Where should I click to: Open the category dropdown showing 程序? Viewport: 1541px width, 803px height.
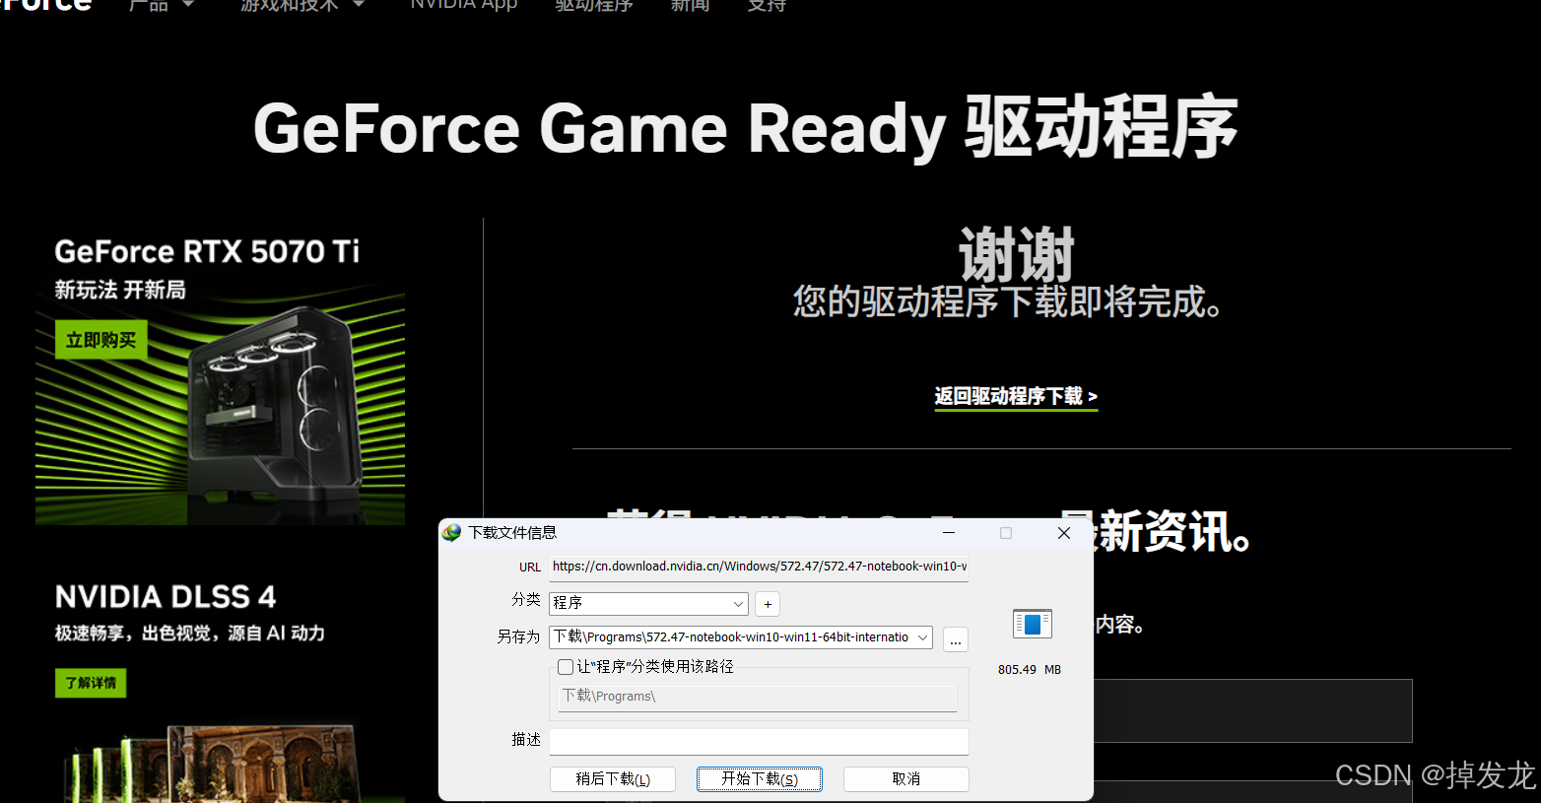point(648,603)
